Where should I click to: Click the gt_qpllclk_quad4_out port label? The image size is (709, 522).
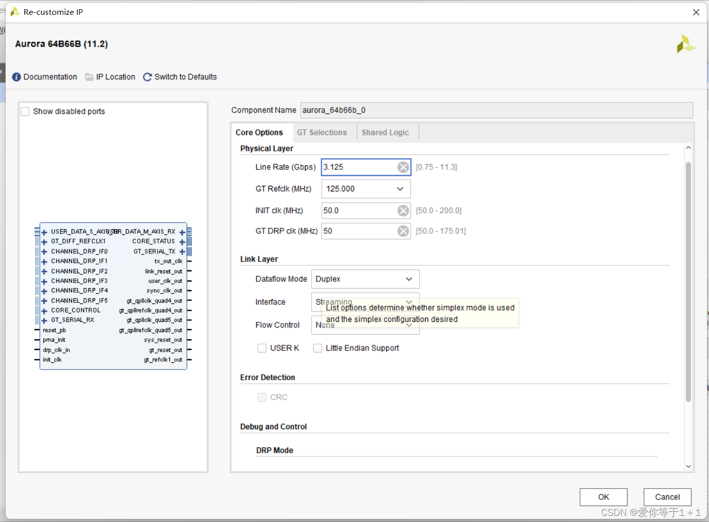154,301
